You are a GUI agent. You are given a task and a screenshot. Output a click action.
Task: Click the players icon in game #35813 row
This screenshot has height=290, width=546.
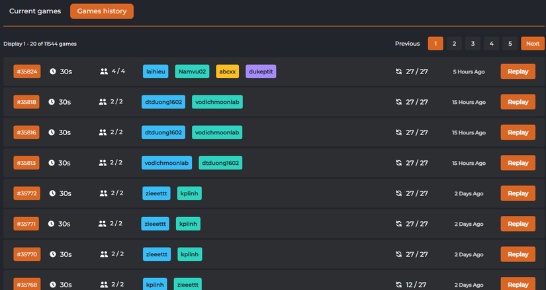103,163
